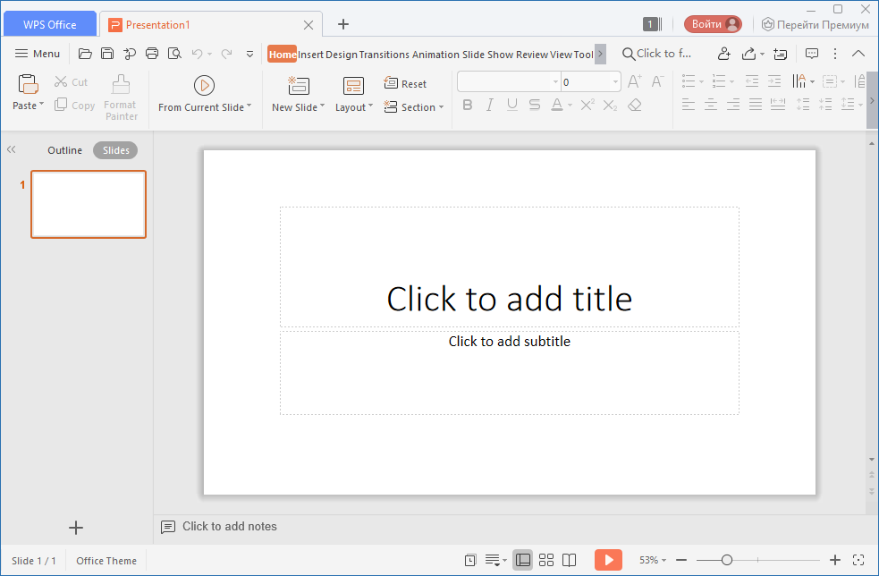Decrease the indent level
This screenshot has height=576, width=879.
tap(752, 81)
